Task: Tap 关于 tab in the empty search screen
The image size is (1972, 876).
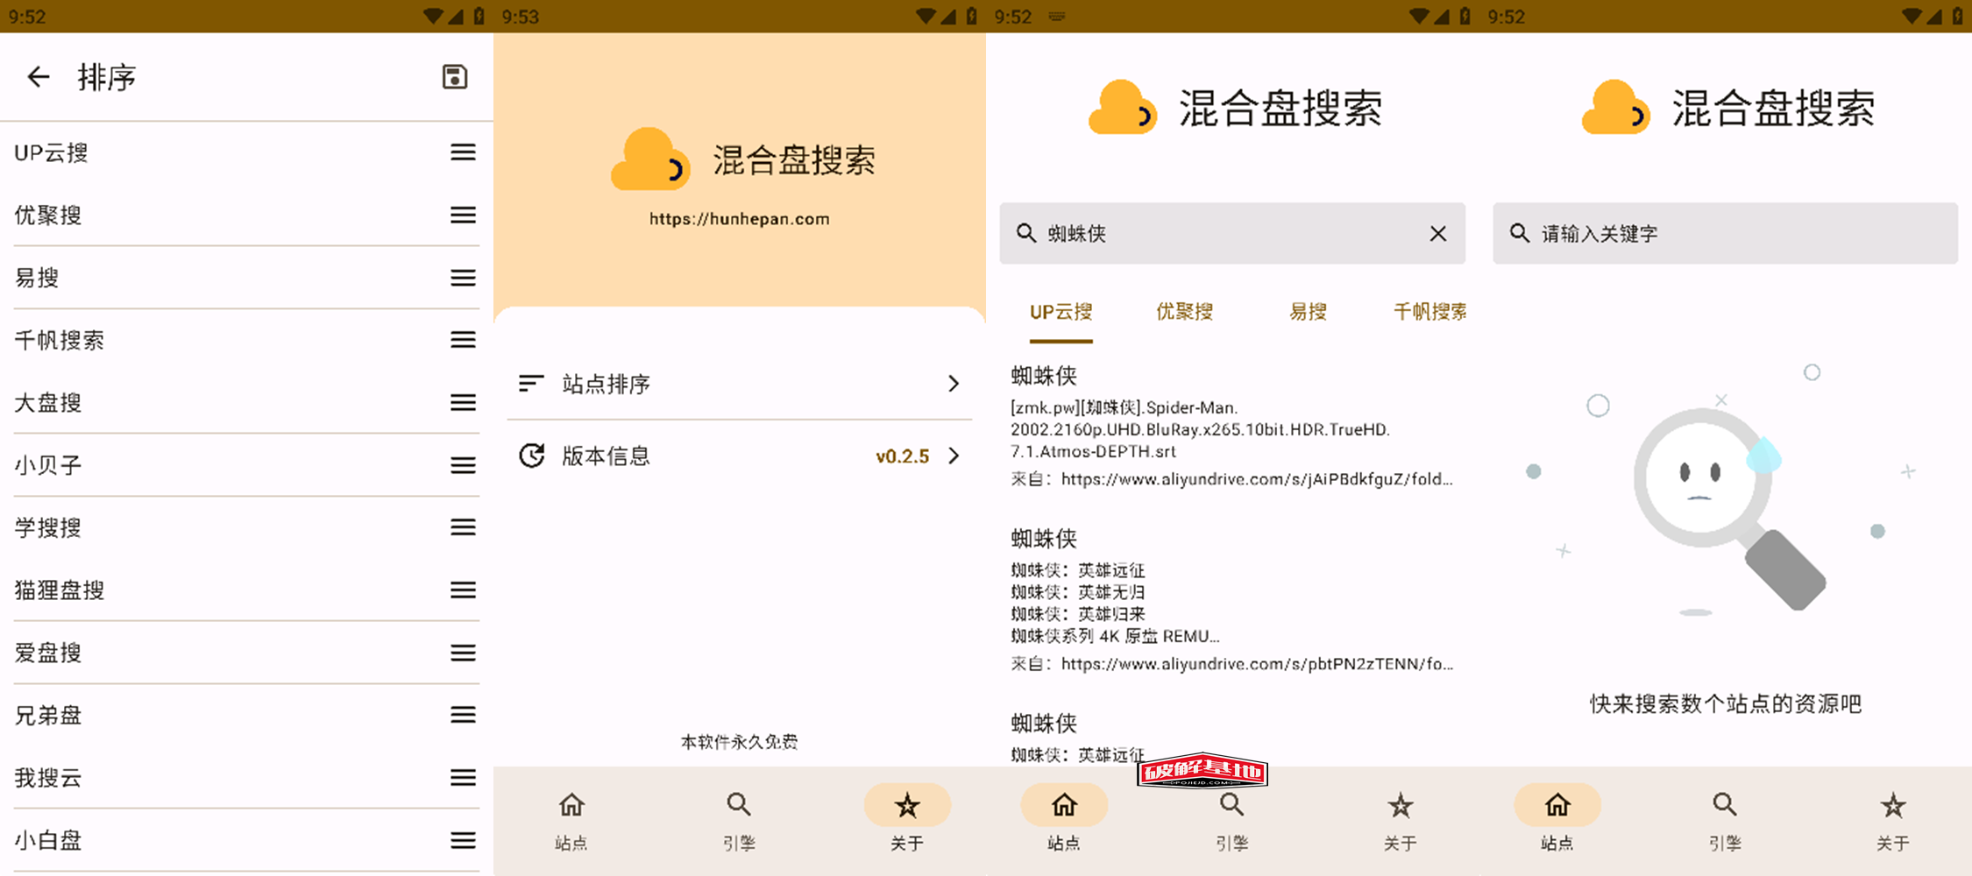Action: coord(1893,822)
